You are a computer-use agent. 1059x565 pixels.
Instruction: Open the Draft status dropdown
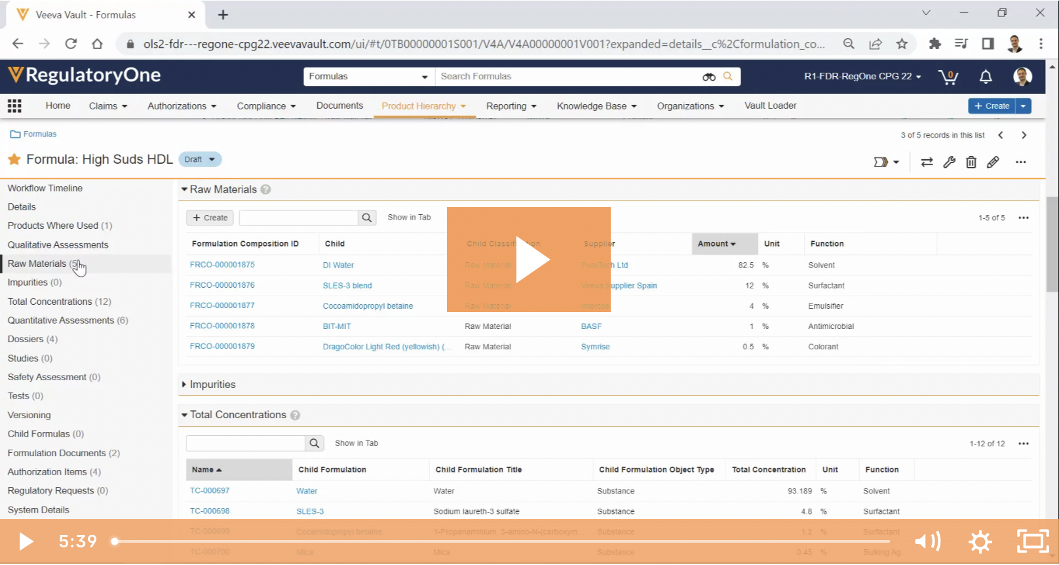[x=200, y=159]
